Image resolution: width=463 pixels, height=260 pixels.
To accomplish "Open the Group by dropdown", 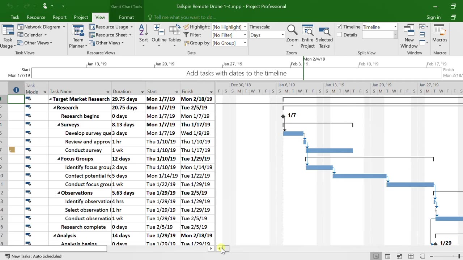I will click(245, 43).
